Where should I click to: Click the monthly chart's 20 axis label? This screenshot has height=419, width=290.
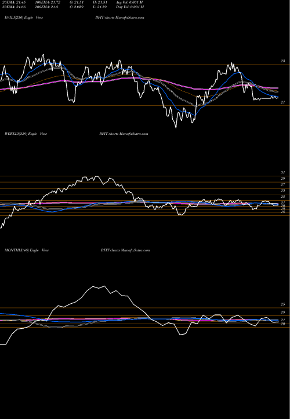[x=283, y=324]
